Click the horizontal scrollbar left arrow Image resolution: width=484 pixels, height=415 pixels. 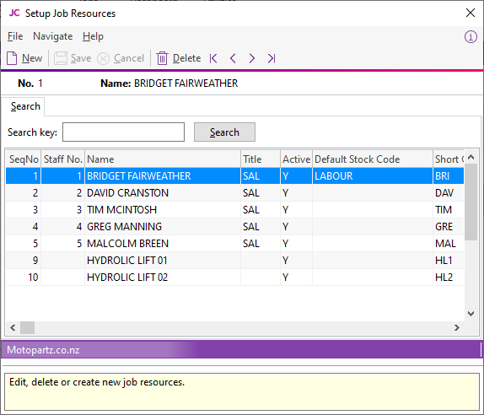coord(13,327)
